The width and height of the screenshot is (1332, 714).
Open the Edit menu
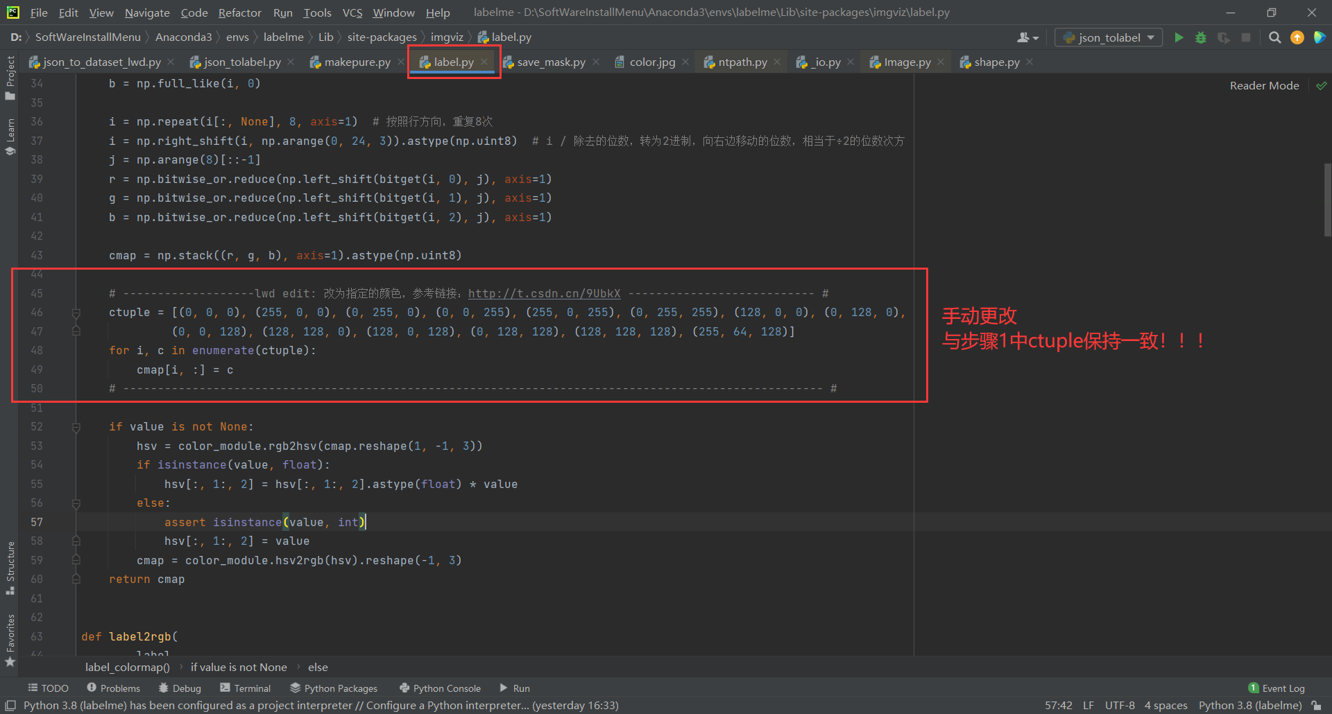pos(68,12)
